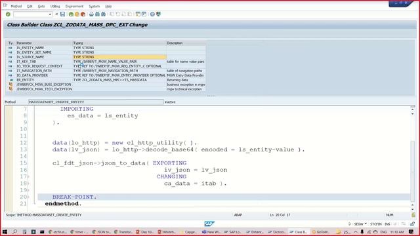Click the exception icon beside CX_MGW_BUSI_EXCEPTION
The image size is (420, 236).
pyautogui.click(x=10, y=85)
